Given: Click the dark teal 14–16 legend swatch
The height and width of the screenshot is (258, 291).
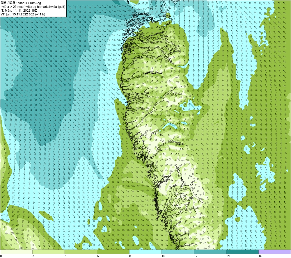Looking at the screenshot, I should click(242, 252).
